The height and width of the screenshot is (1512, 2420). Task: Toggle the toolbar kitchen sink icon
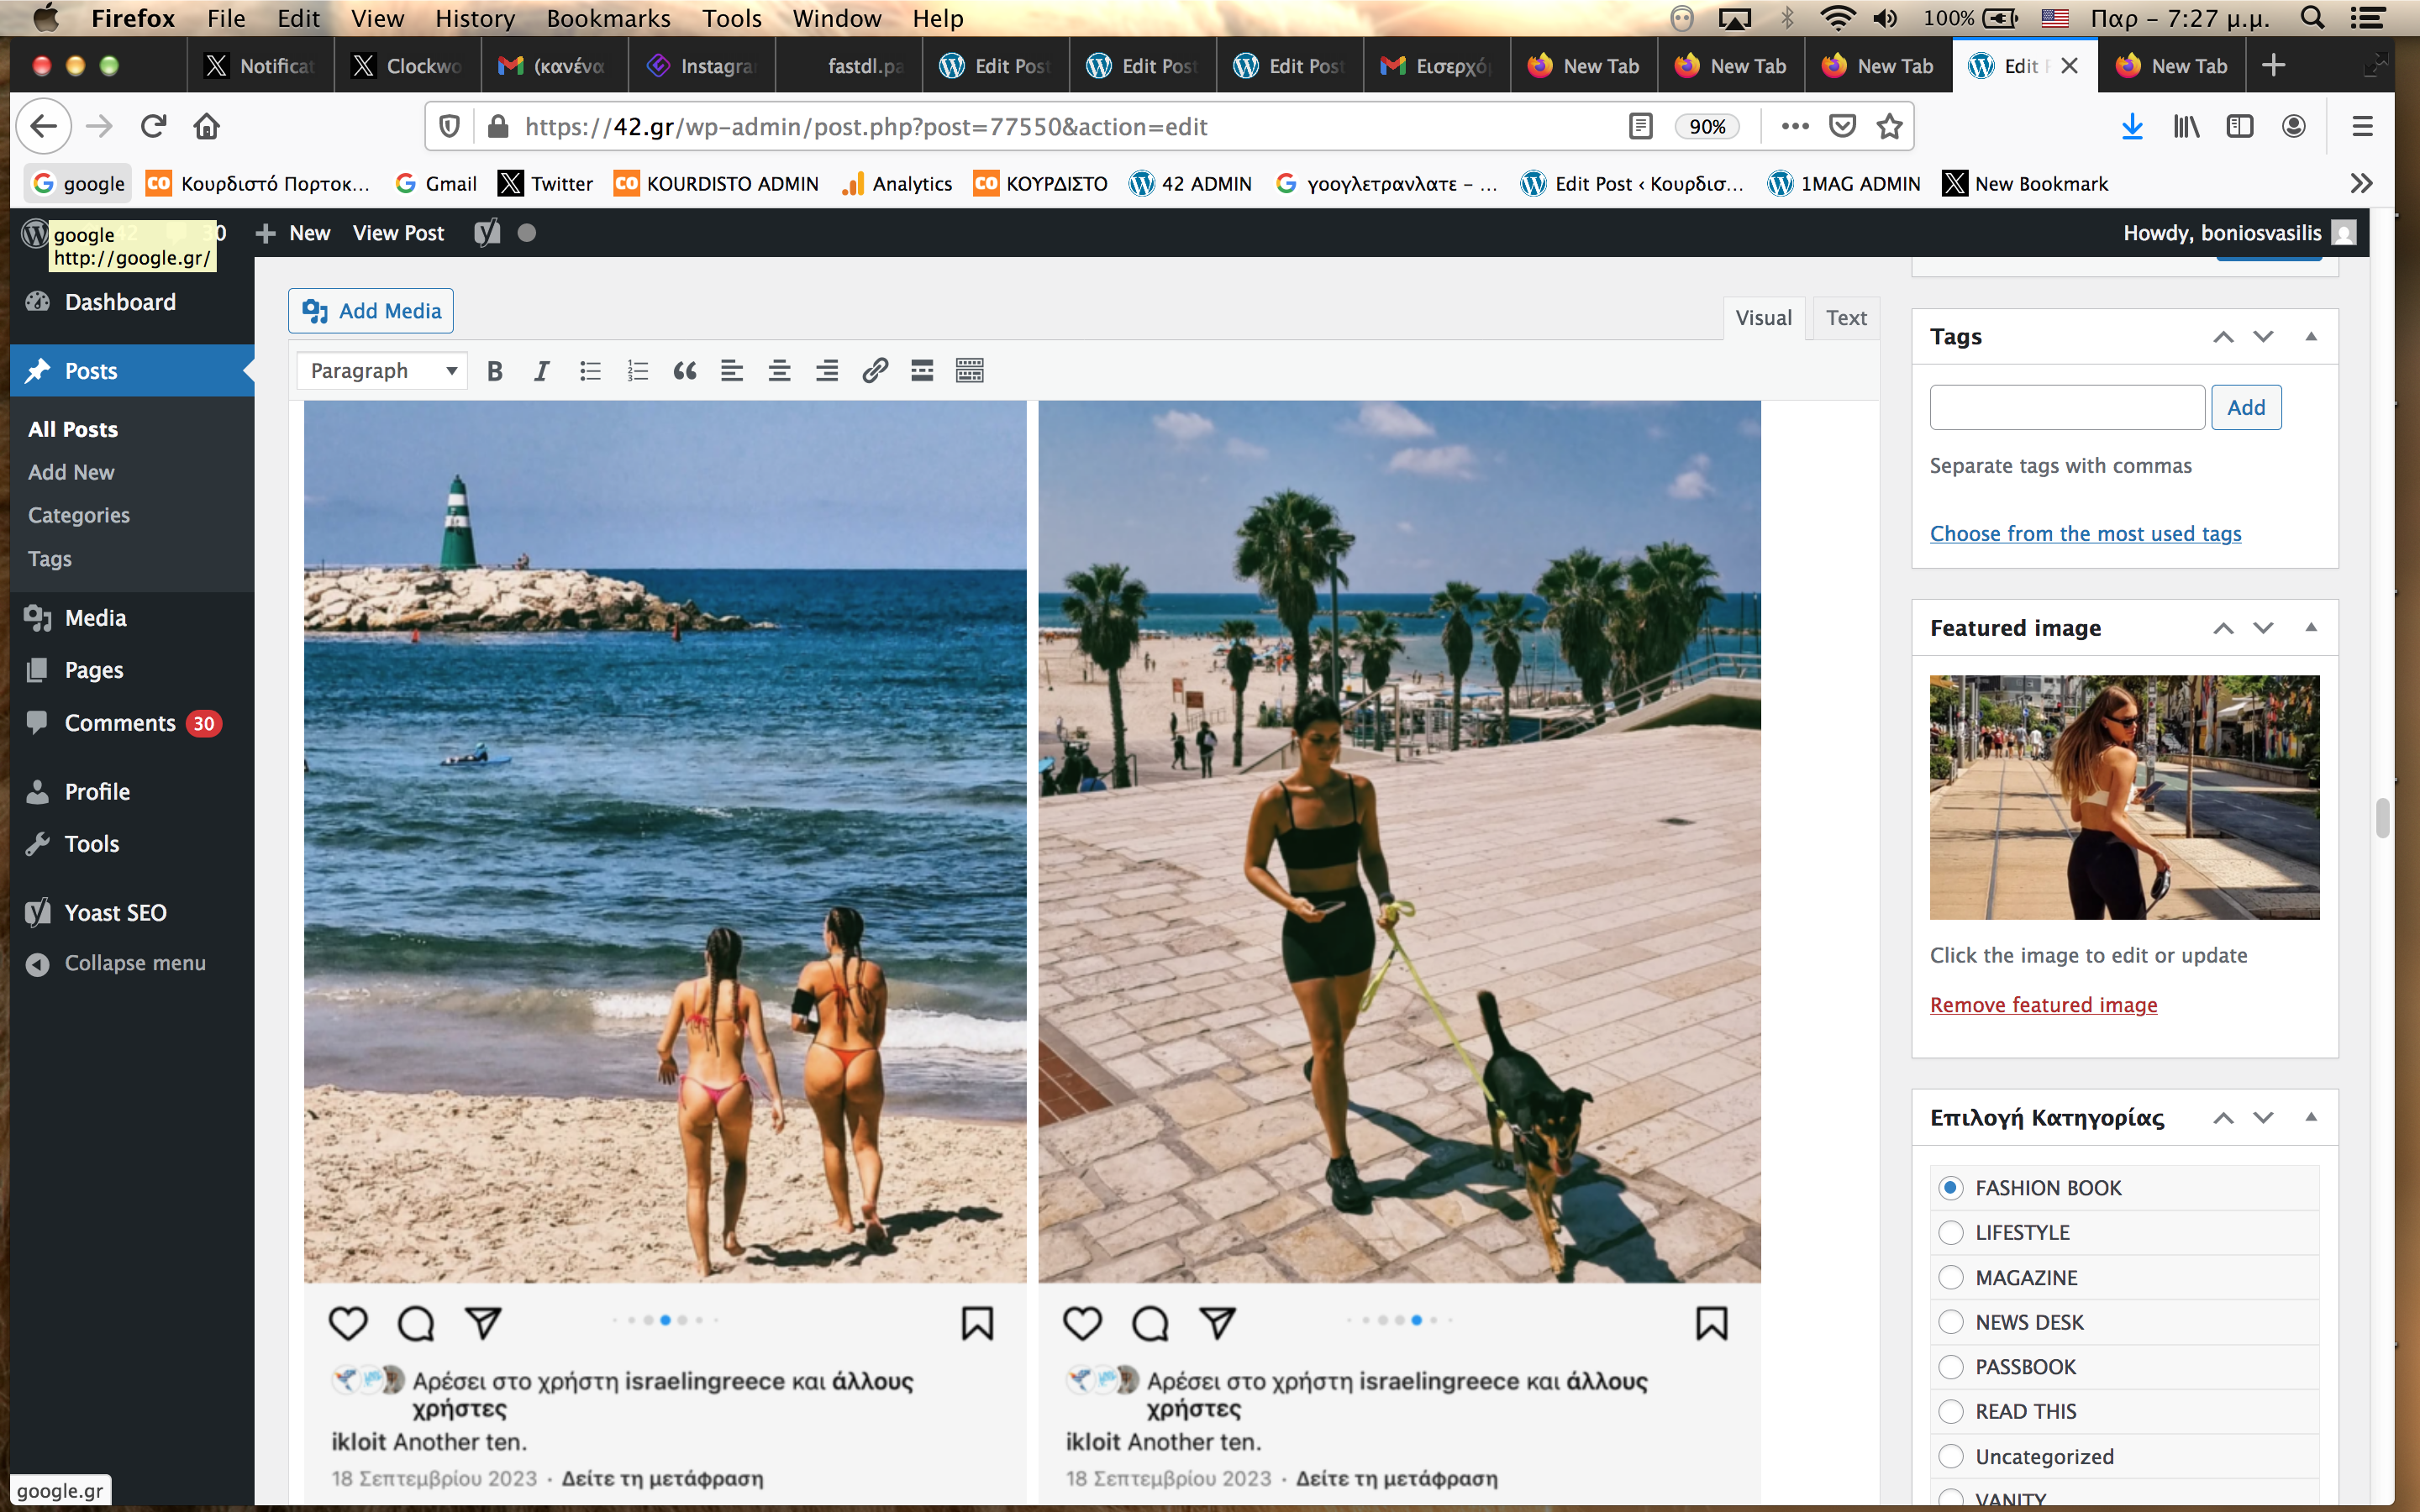(969, 371)
